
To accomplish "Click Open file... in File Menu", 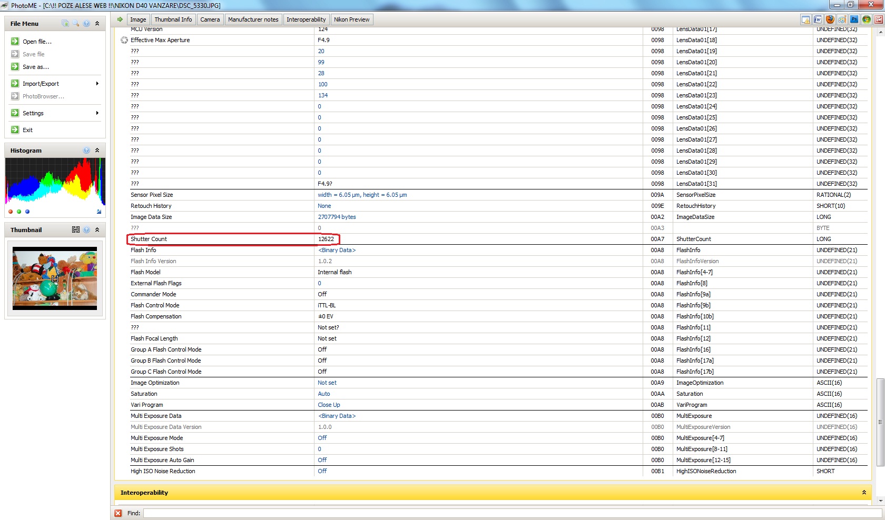I will [37, 42].
